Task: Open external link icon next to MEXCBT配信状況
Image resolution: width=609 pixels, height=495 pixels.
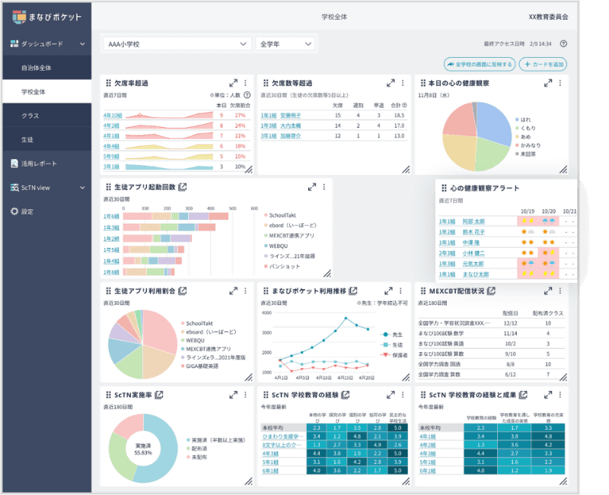Action: (491, 290)
